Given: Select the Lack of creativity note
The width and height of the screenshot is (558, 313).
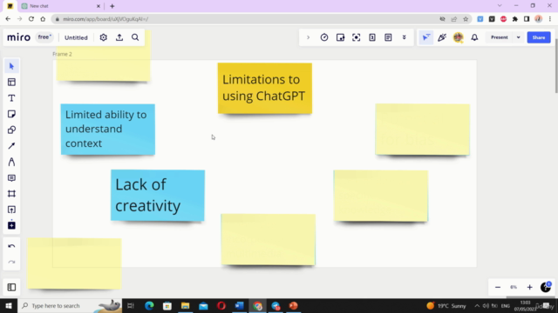Looking at the screenshot, I should (x=158, y=195).
